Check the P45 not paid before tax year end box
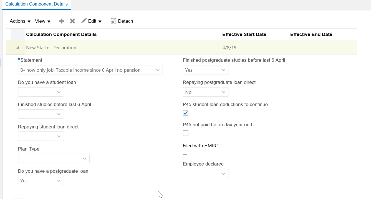Image resolution: width=371 pixels, height=199 pixels. [185, 133]
